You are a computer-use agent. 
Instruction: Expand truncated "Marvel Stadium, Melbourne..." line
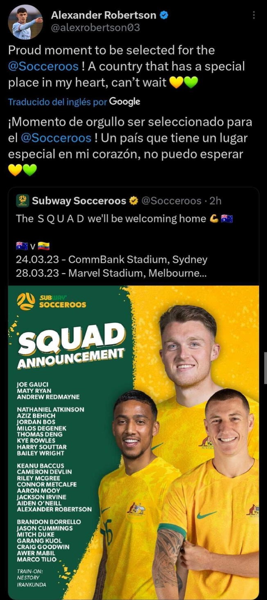(137, 273)
